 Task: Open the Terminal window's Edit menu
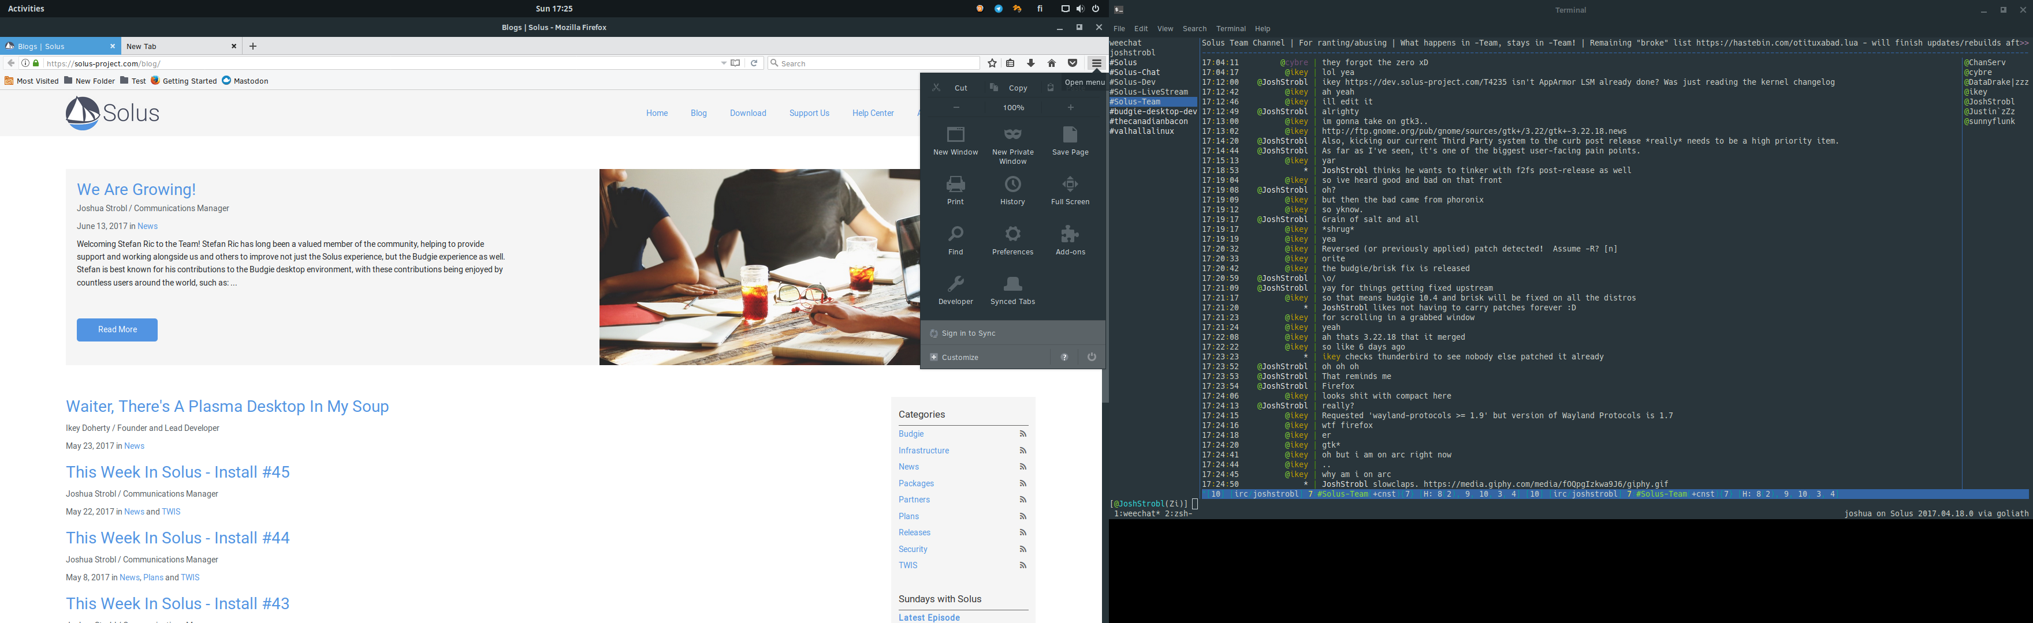1141,28
